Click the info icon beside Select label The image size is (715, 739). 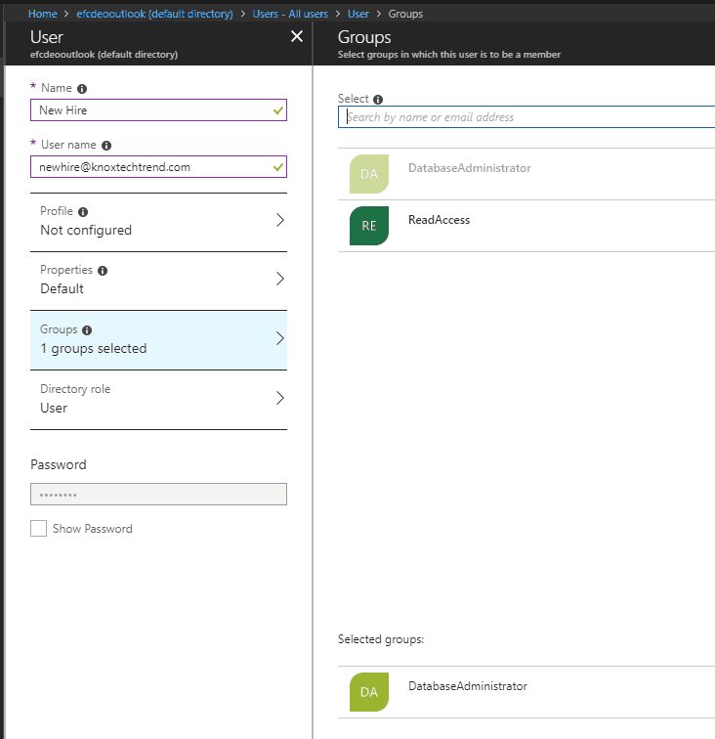[x=378, y=99]
